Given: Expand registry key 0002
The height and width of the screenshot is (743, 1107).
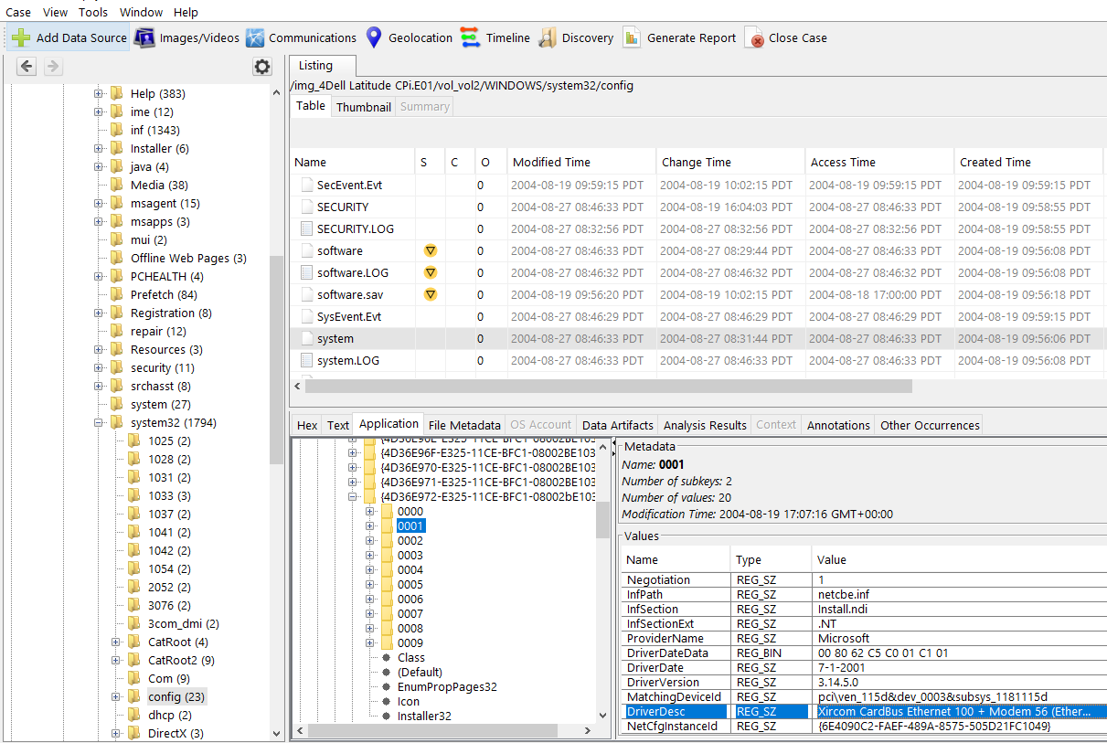Looking at the screenshot, I should [370, 540].
